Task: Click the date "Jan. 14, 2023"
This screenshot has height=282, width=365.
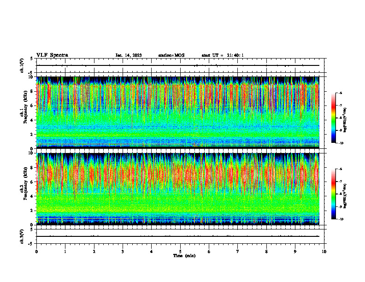Action: [x=129, y=55]
